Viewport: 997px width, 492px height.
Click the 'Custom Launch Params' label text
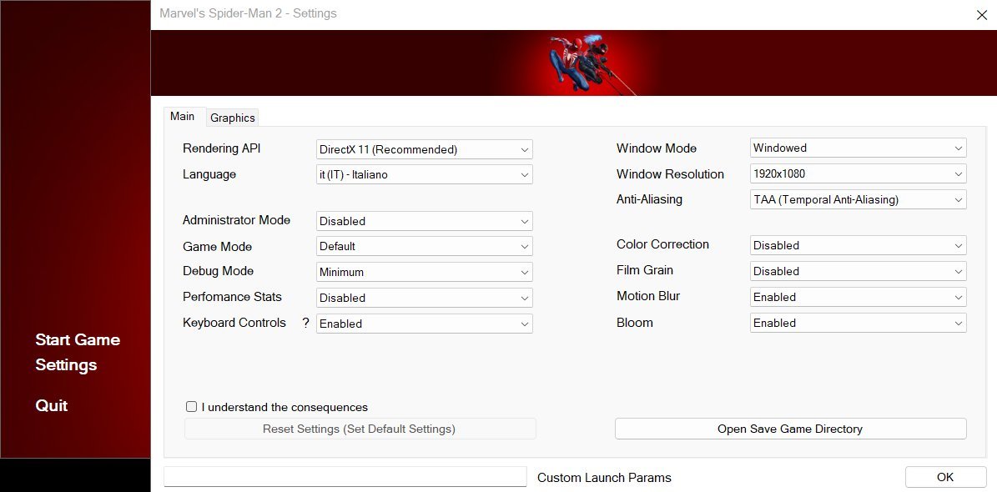[604, 478]
